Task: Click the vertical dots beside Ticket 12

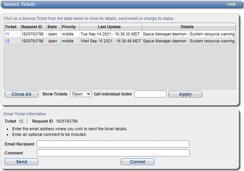Action: pyautogui.click(x=27, y=121)
